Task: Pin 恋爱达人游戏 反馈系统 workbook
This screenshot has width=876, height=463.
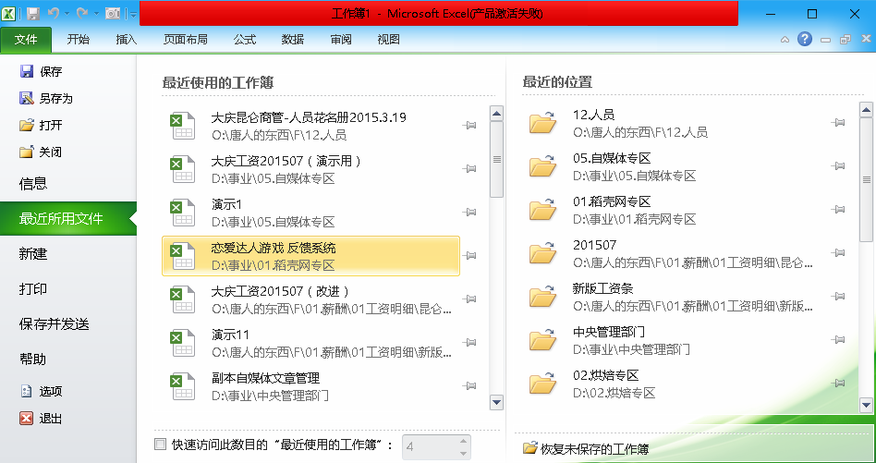Action: coord(469,256)
